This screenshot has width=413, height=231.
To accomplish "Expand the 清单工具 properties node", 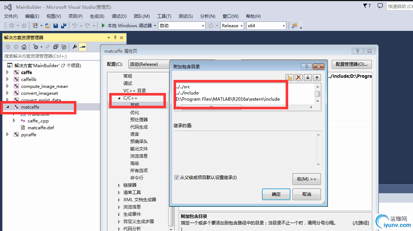I will click(x=119, y=192).
